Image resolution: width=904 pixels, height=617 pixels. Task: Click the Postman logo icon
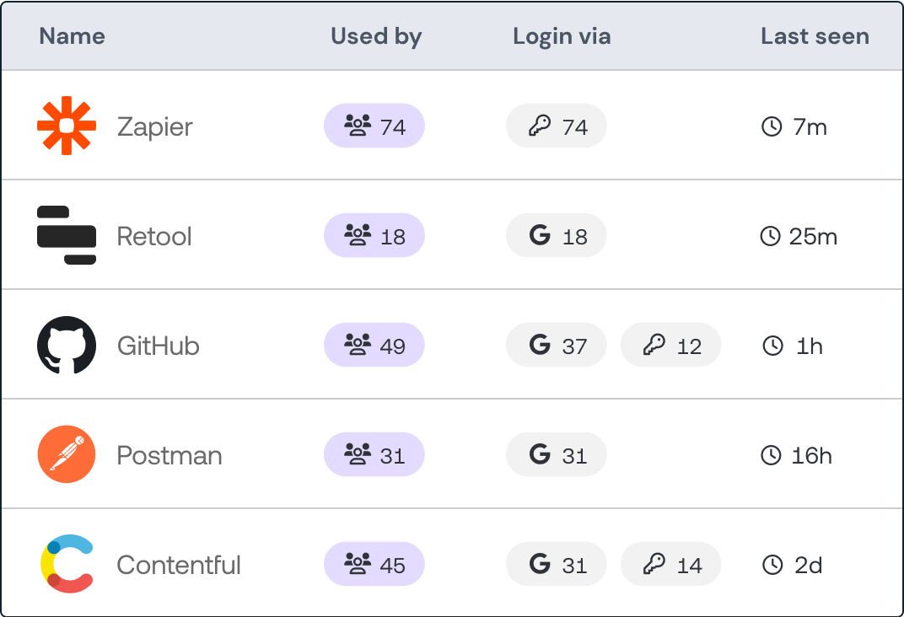coord(67,455)
